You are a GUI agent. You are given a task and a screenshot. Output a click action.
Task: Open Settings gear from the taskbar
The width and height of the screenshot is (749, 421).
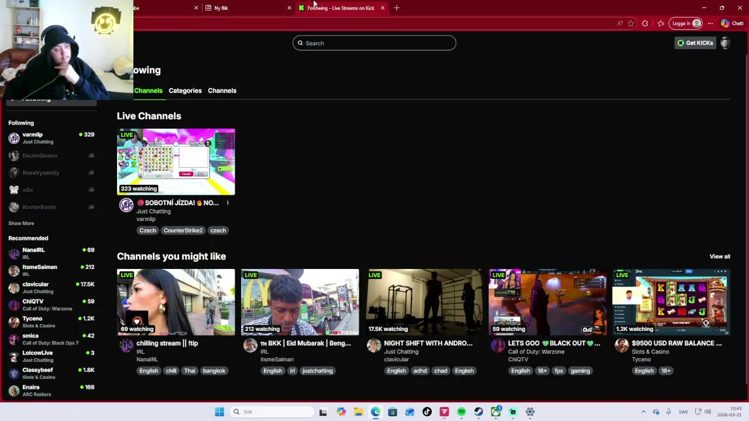(530, 412)
